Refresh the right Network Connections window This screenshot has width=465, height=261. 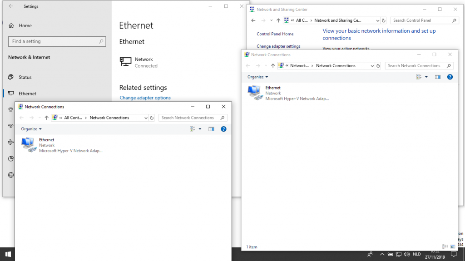(x=378, y=65)
